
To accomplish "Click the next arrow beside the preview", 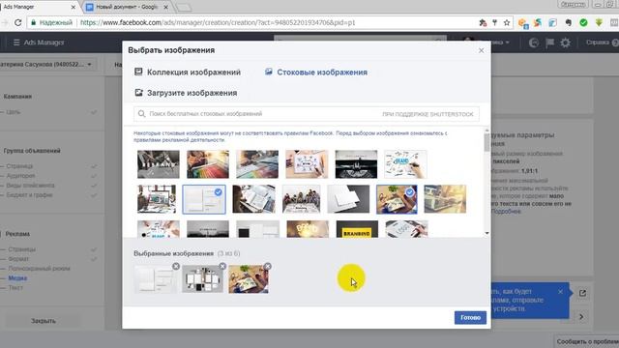I will tap(581, 316).
